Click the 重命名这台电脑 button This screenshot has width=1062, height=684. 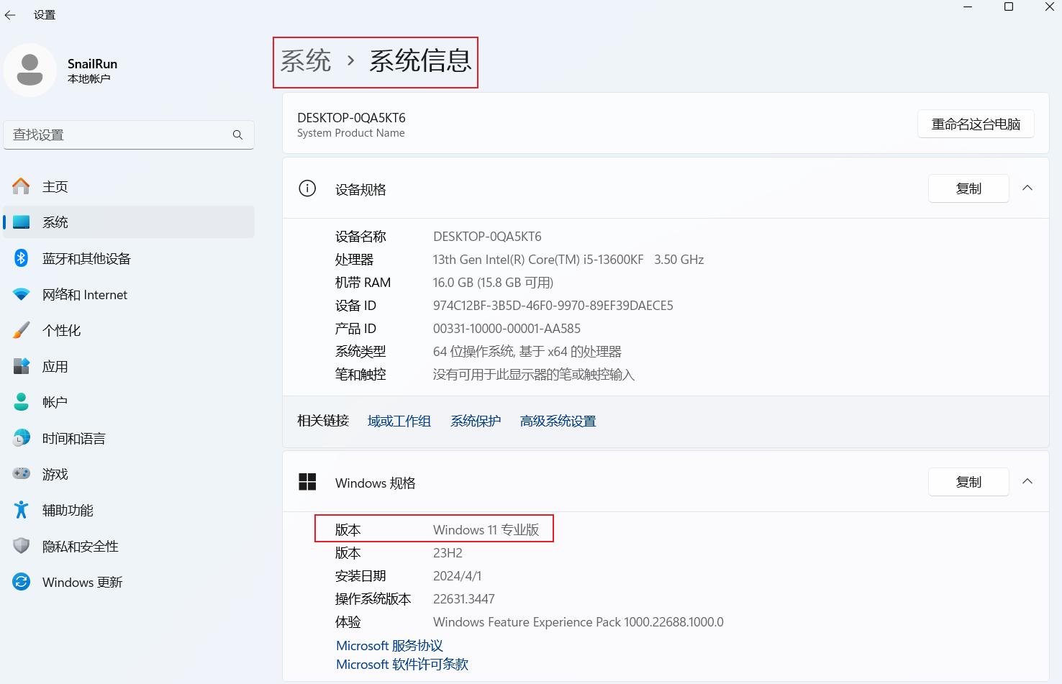(976, 124)
